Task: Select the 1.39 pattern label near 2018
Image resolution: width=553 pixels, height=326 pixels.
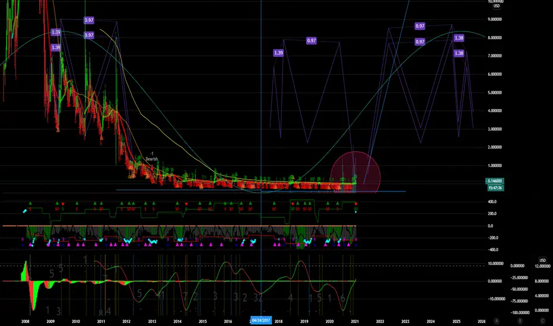Action: pyautogui.click(x=278, y=53)
